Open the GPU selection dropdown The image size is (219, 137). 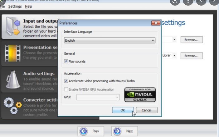(98, 97)
